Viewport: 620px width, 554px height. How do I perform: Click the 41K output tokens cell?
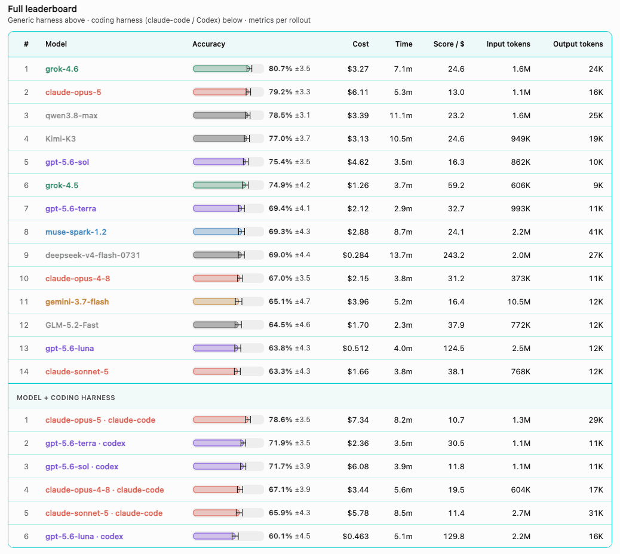(596, 232)
